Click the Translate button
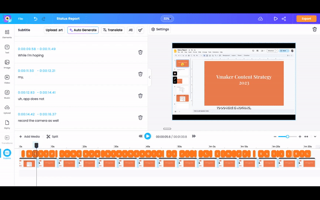The height and width of the screenshot is (200, 320). tap(113, 30)
